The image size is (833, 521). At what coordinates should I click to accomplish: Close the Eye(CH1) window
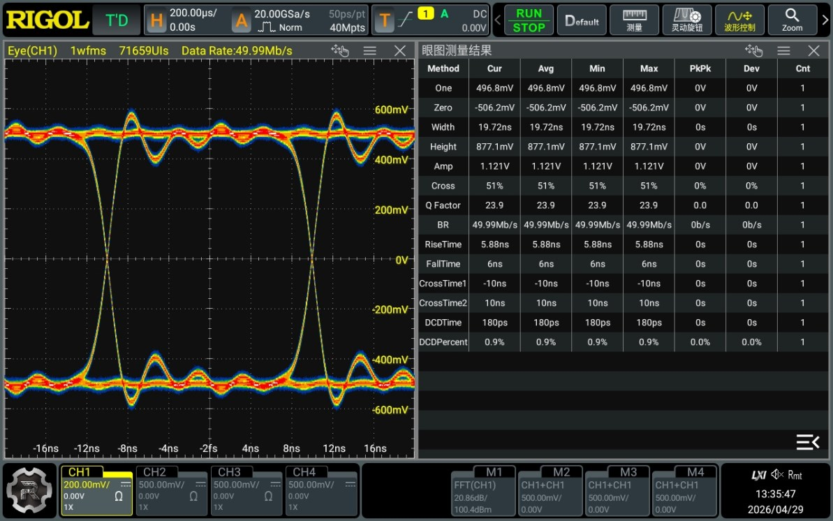(400, 50)
